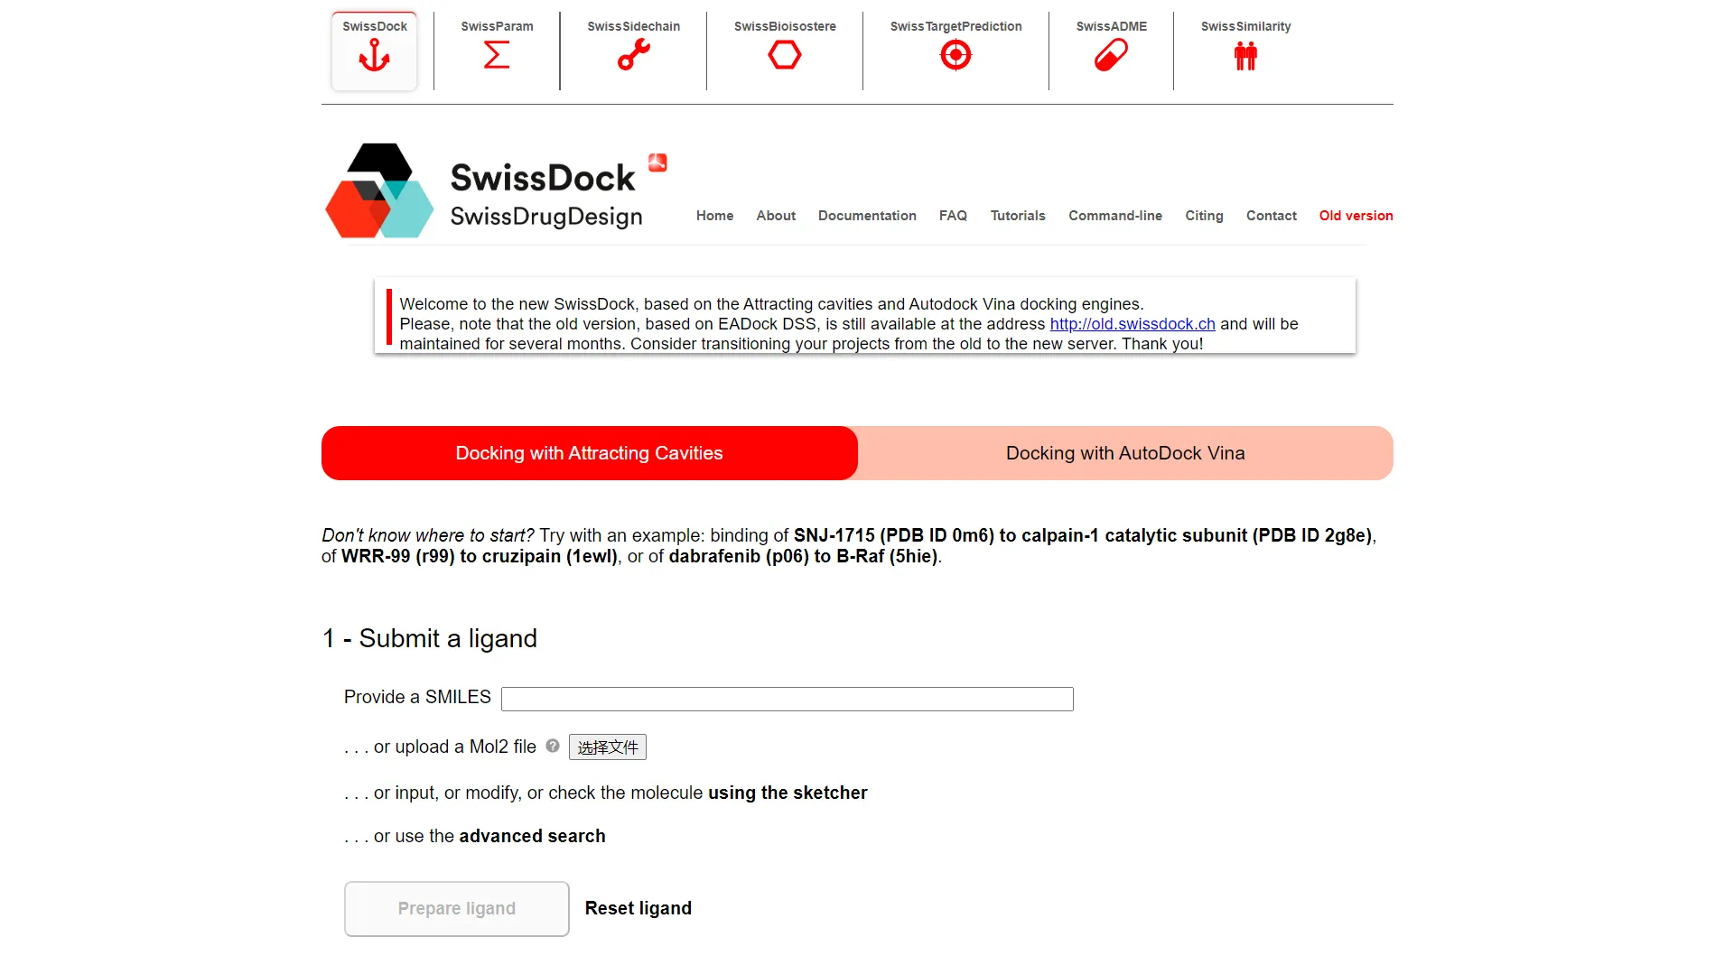
Task: Click the SMILES input field
Action: coord(786,698)
